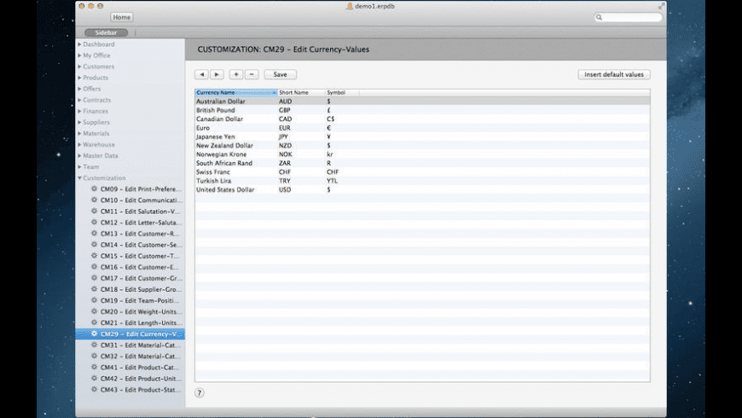Click gear icon beside CM29 Edit Currency
The height and width of the screenshot is (418, 742).
click(x=94, y=334)
